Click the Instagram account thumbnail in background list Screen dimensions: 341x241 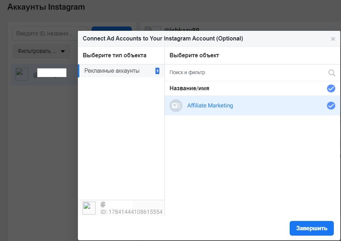point(22,74)
